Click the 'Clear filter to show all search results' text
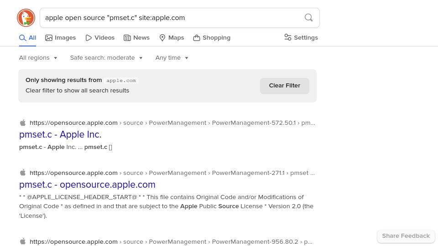This screenshot has width=438, height=246. (x=78, y=90)
